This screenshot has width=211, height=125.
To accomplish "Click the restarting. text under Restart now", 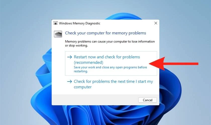I will click(81, 71).
